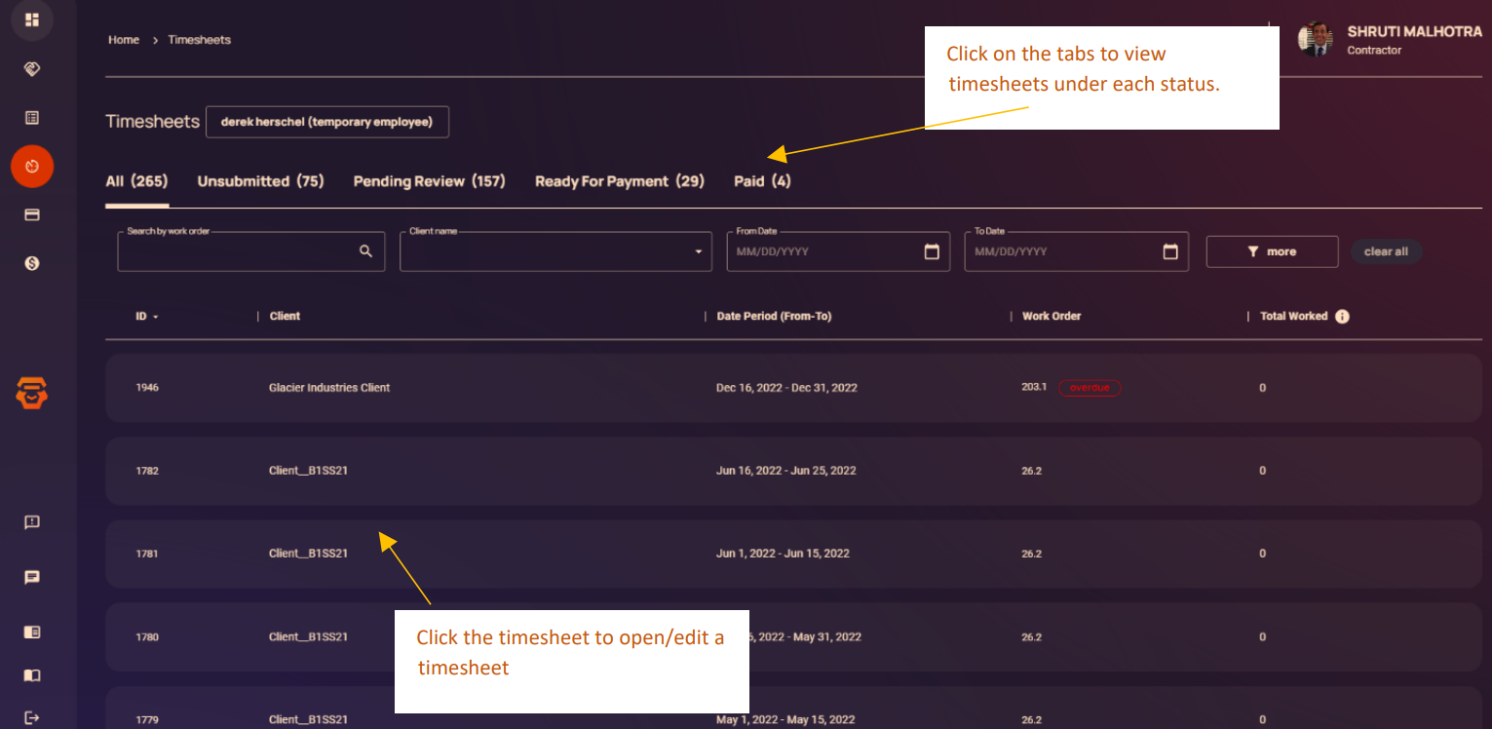
Task: Click the credit card icon in sidebar
Action: coord(32,214)
